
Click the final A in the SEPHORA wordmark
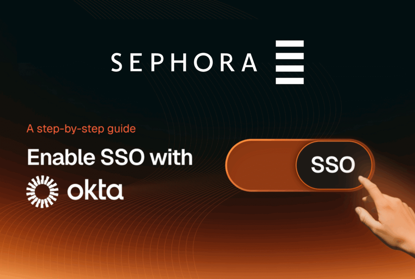point(249,62)
